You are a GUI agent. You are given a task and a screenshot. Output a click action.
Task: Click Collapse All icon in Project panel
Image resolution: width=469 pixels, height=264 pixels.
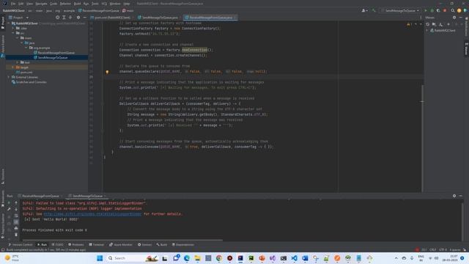click(x=70, y=18)
